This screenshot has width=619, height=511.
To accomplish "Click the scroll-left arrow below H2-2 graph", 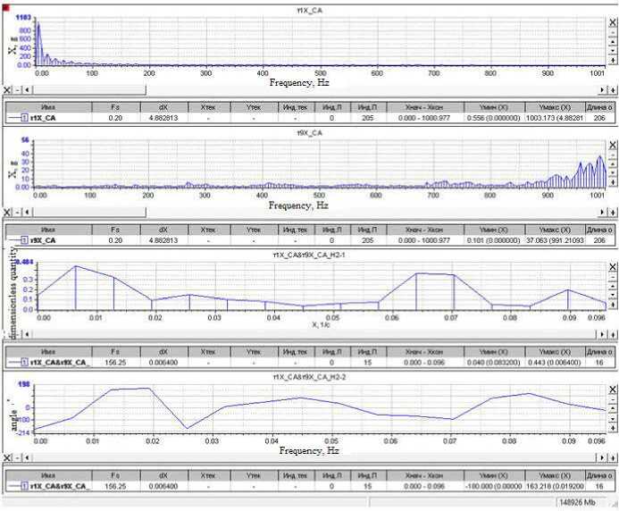I will (x=27, y=457).
